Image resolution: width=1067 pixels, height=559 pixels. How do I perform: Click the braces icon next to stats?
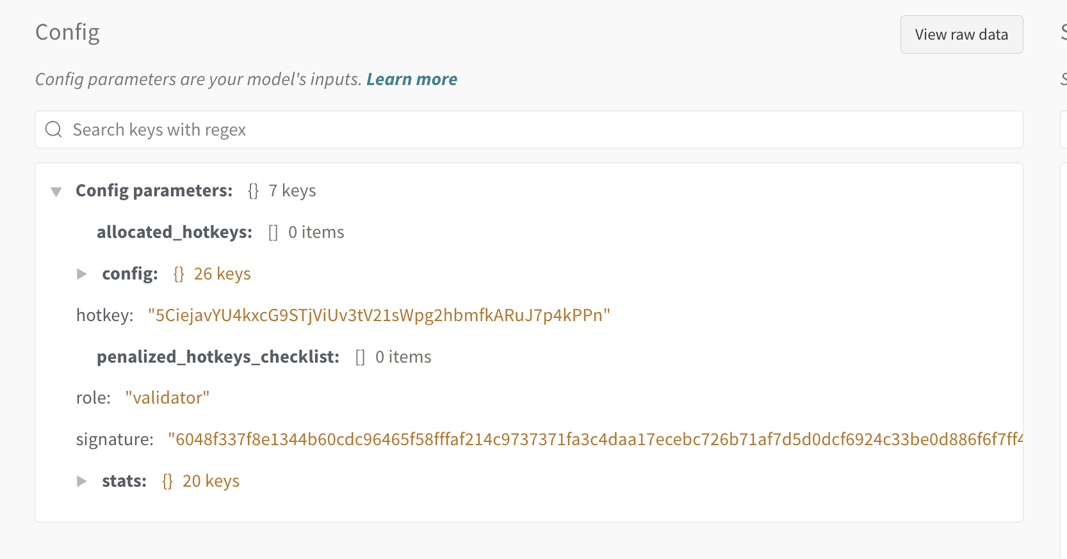[167, 482]
